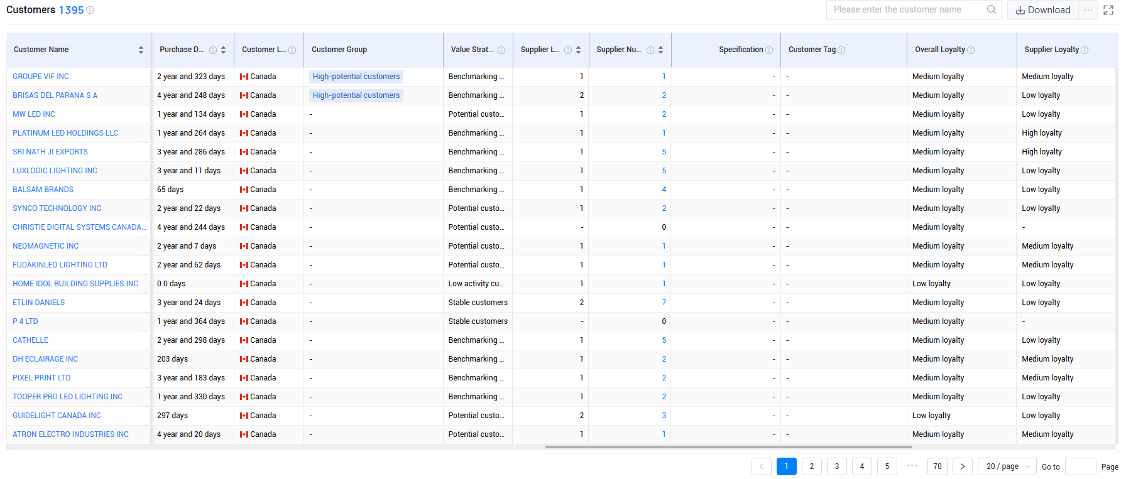Open CATHELLE customer link

coord(30,340)
